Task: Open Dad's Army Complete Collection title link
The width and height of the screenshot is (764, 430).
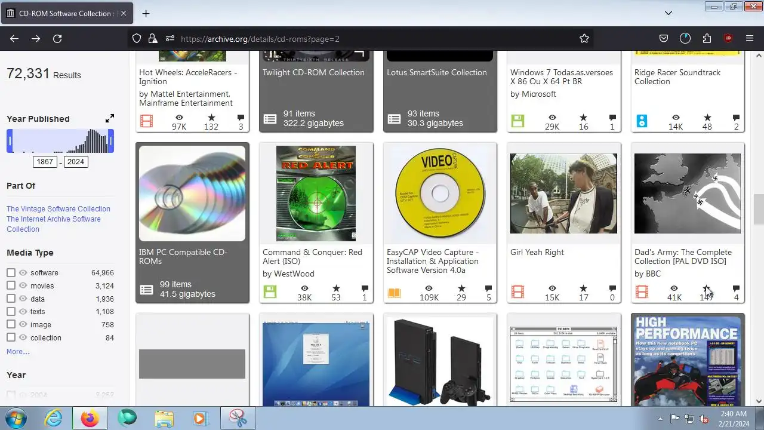Action: [683, 257]
